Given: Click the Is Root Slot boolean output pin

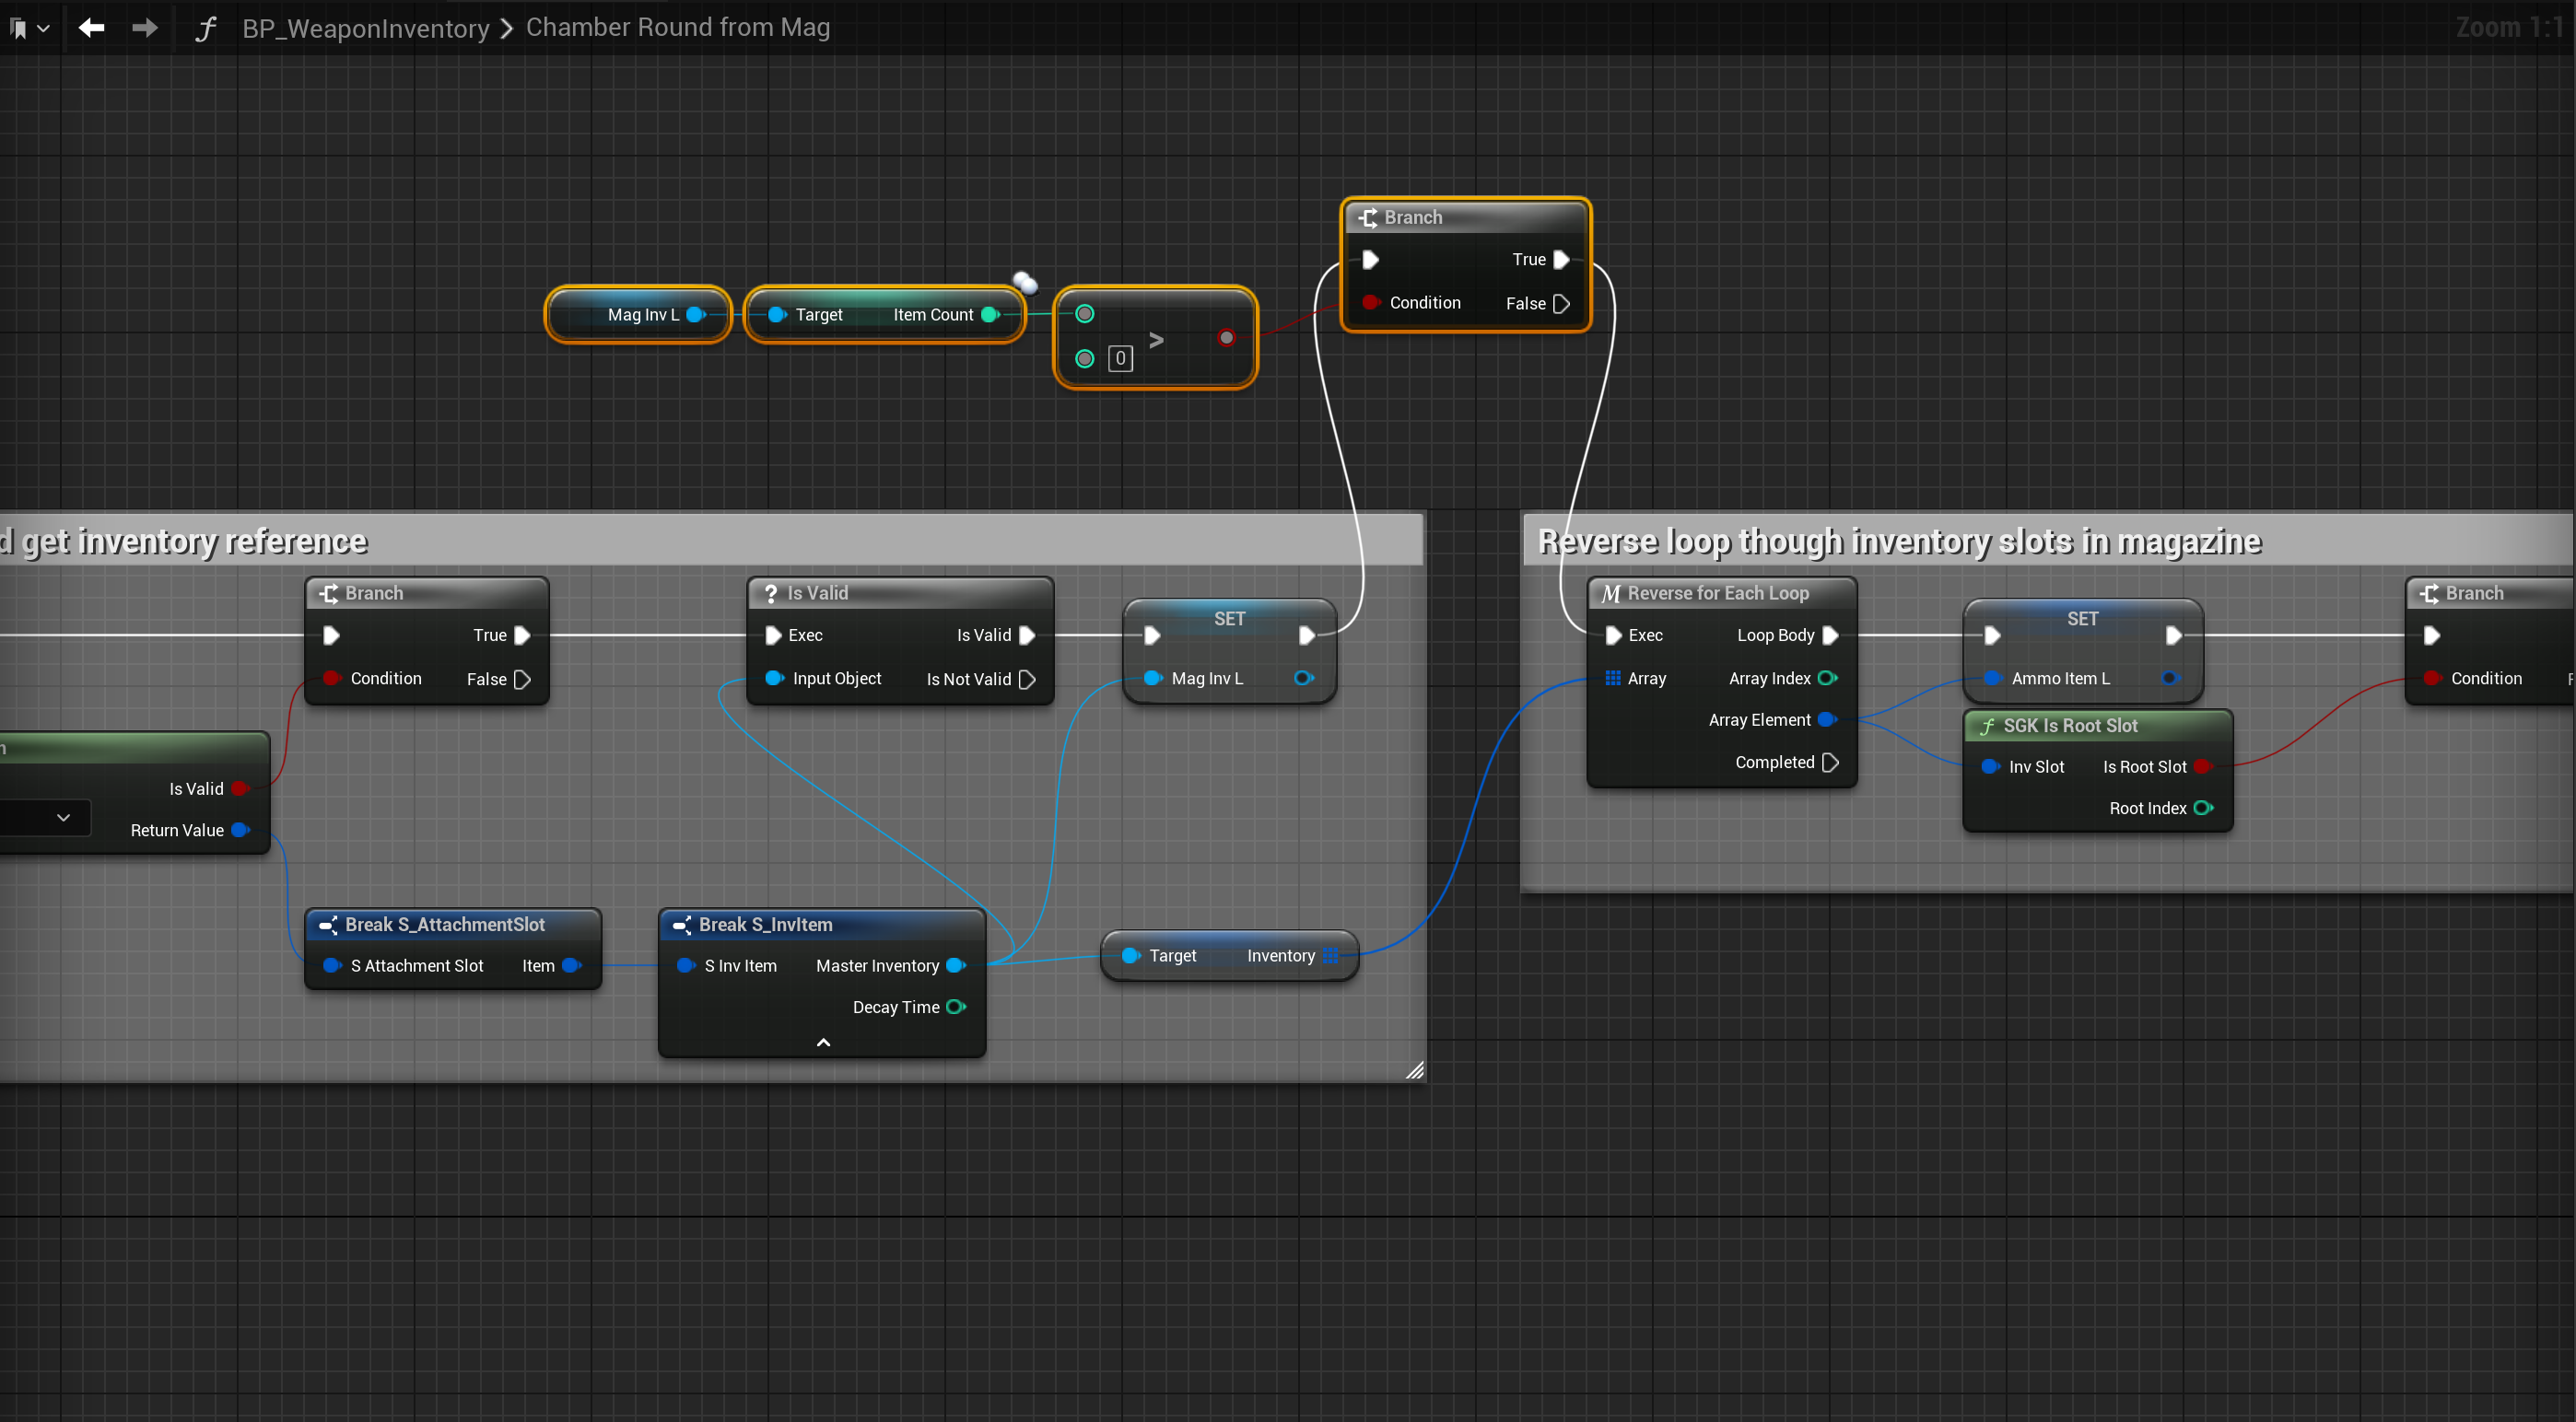Looking at the screenshot, I should [x=2201, y=766].
